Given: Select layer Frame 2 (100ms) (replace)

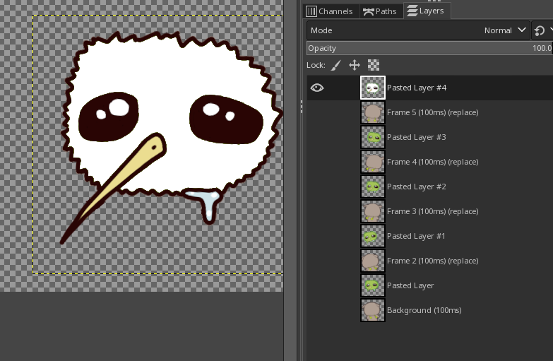Looking at the screenshot, I should (432, 261).
